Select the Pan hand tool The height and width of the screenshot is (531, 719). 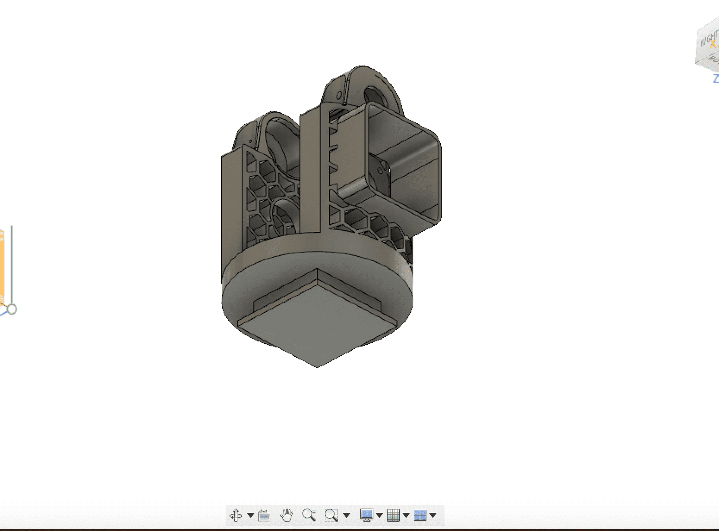point(287,515)
